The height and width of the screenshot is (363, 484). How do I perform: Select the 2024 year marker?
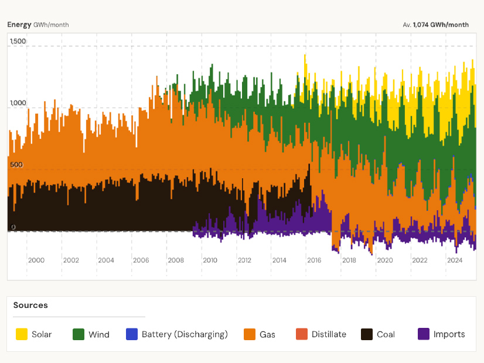455,260
